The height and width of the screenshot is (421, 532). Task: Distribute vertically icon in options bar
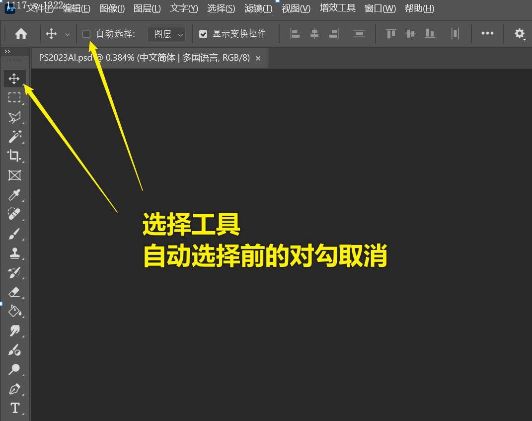pos(359,34)
